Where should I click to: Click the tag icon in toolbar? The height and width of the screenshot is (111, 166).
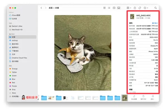(140, 8)
